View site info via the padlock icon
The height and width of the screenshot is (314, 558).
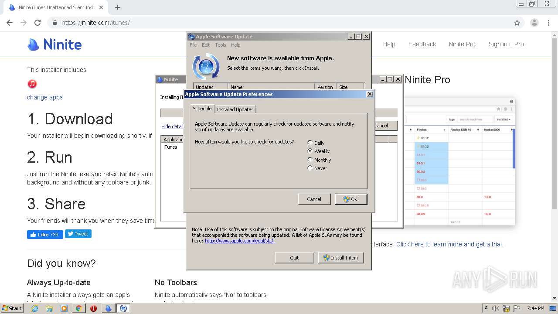[x=55, y=23]
